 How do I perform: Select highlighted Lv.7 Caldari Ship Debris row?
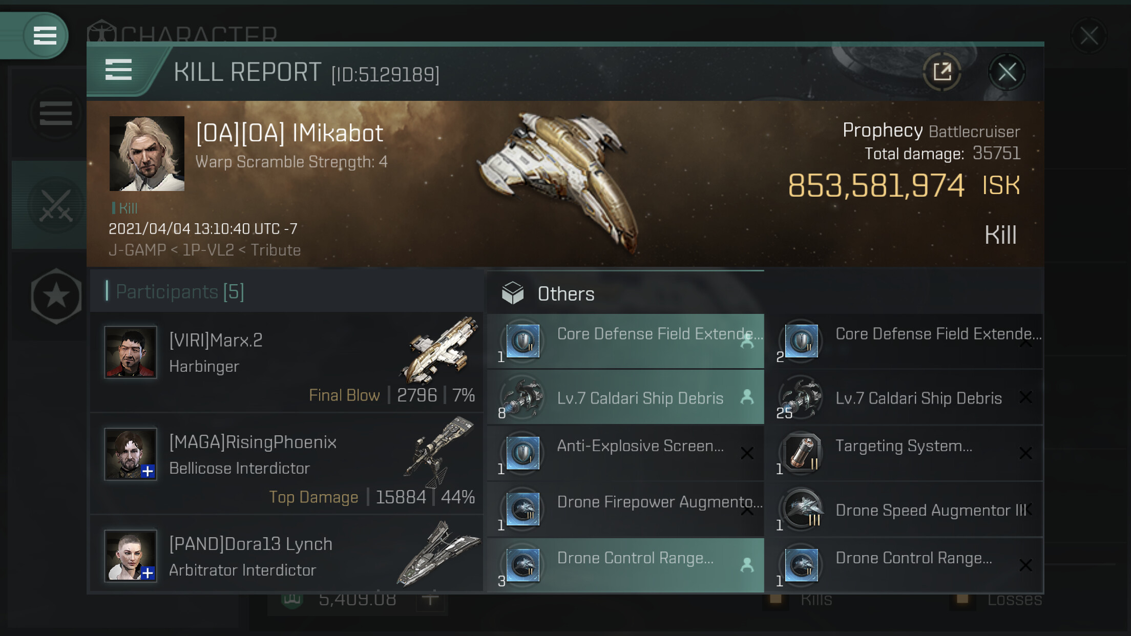[625, 398]
